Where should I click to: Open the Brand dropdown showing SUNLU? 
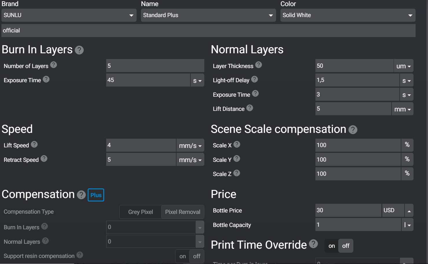(69, 15)
